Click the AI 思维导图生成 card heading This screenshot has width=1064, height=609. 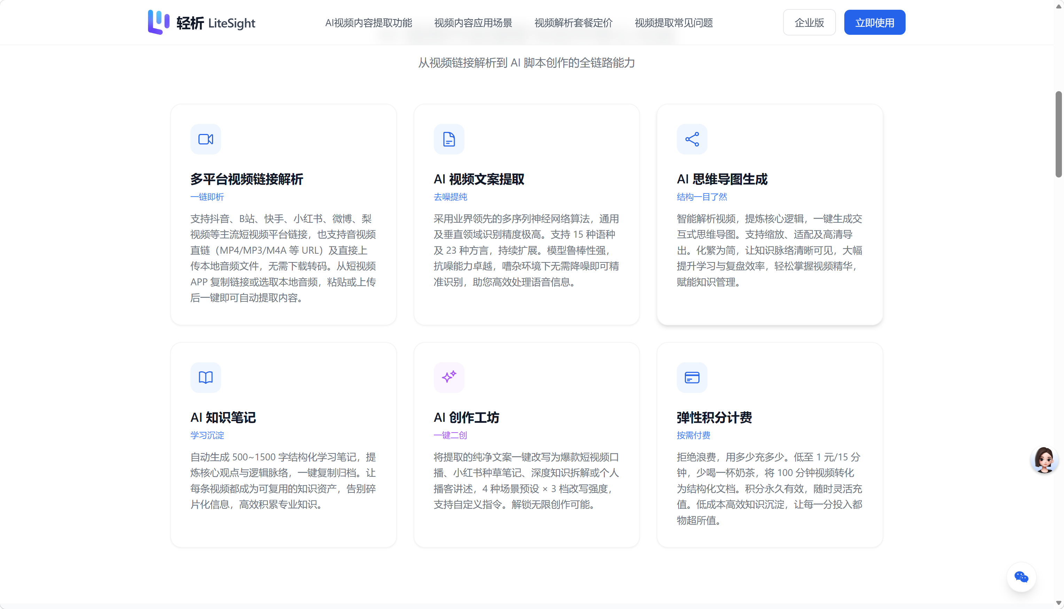coord(722,179)
